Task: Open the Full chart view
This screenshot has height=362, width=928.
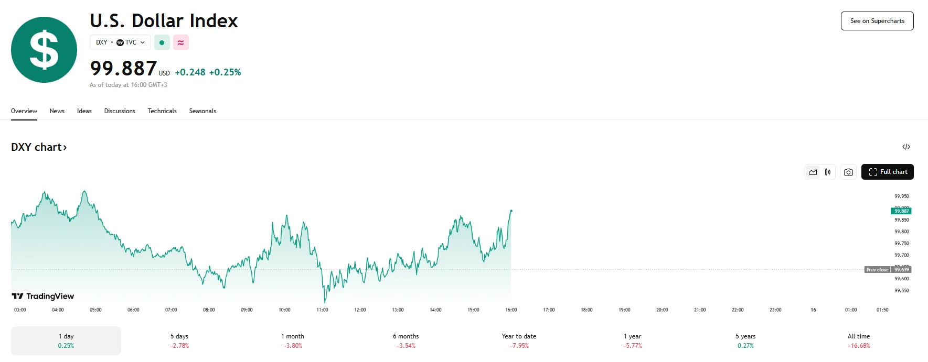Action: click(x=888, y=172)
